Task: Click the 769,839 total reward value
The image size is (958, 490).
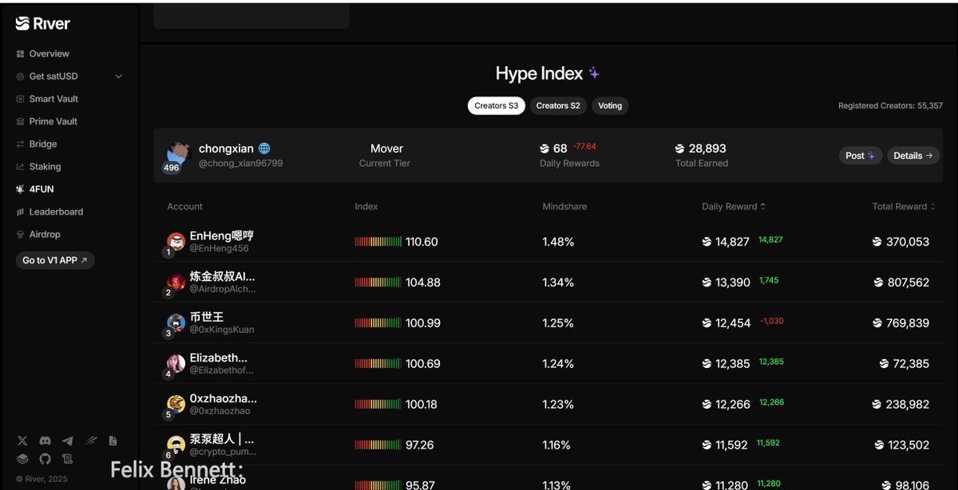Action: (x=908, y=323)
